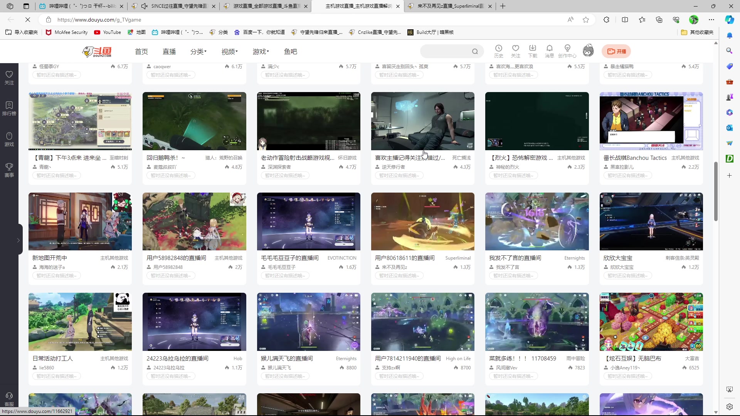Open the follow heart icon in header
The image size is (740, 416).
[515, 49]
